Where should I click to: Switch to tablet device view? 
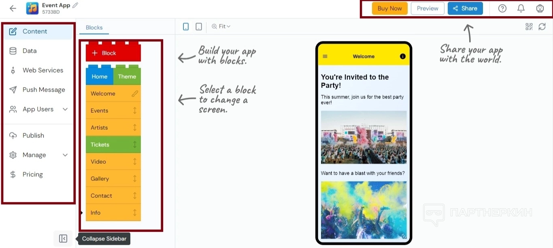(x=199, y=26)
